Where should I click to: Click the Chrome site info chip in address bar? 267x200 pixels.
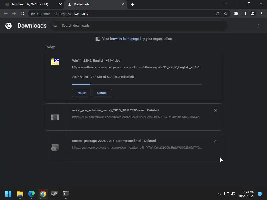[40, 14]
